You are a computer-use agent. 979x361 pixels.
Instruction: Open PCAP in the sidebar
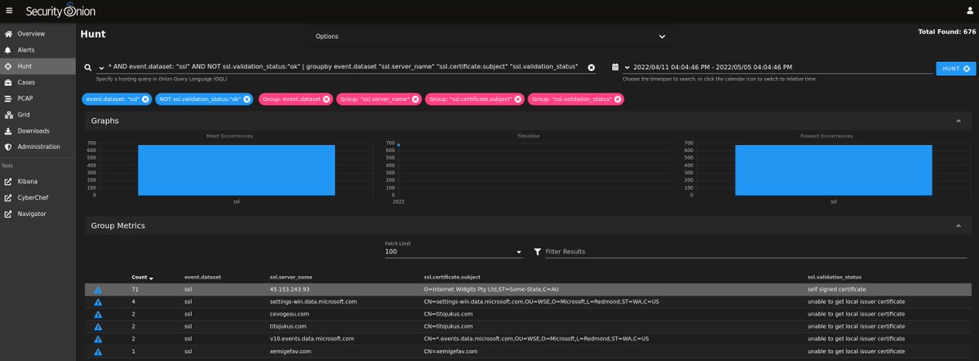(26, 99)
